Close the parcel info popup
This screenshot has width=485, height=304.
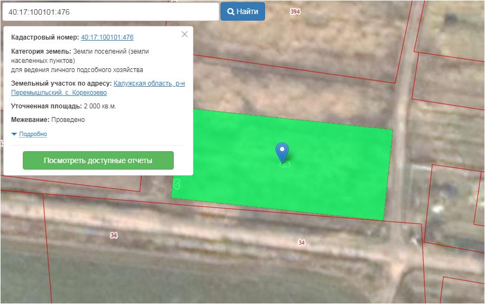point(185,34)
